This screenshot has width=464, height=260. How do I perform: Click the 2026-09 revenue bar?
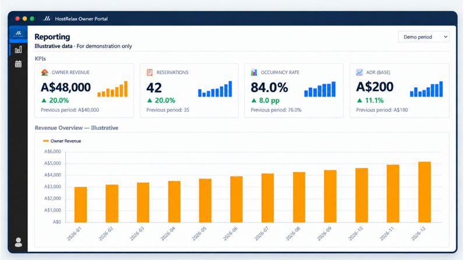click(331, 196)
